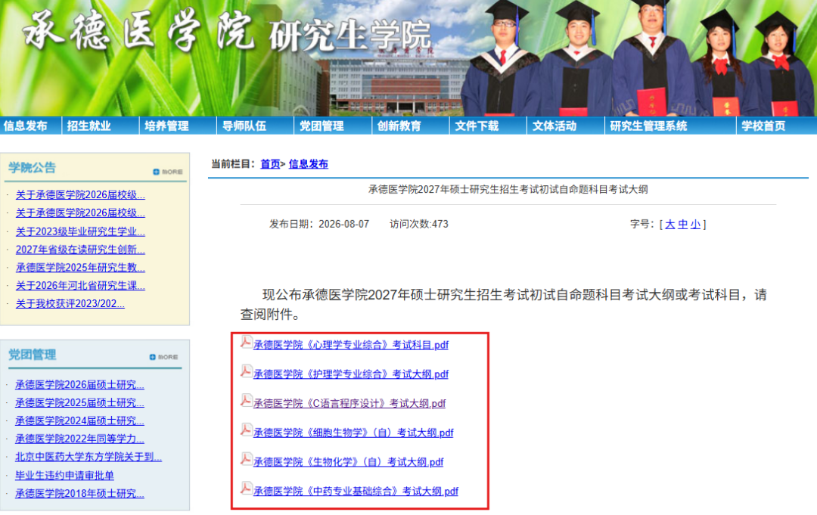Click the 首页 breadcrumb link
Image resolution: width=817 pixels, height=515 pixels.
tap(270, 164)
